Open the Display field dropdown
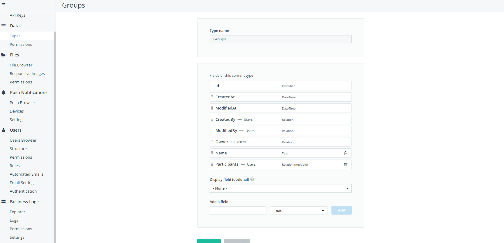 pos(280,188)
